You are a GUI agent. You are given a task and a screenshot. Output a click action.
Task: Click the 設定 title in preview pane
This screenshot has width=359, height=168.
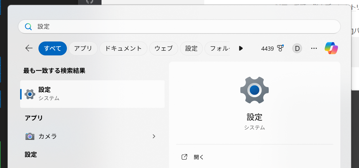pyautogui.click(x=255, y=117)
